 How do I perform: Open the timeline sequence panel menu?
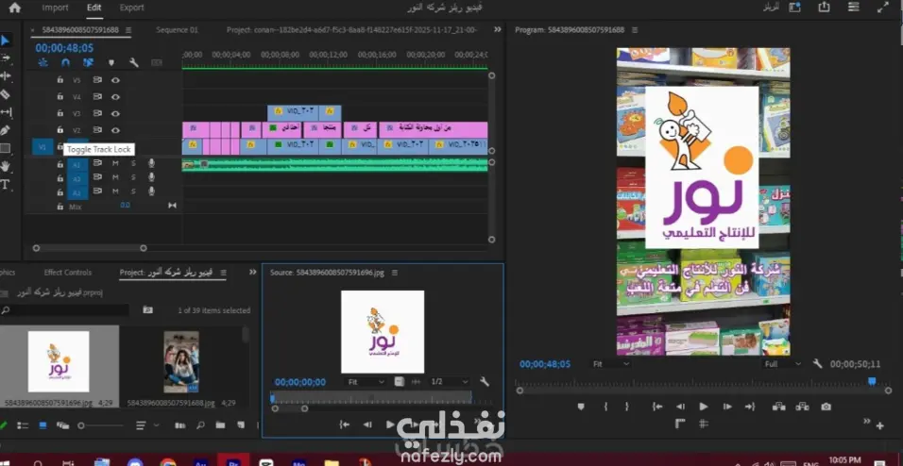[128, 30]
